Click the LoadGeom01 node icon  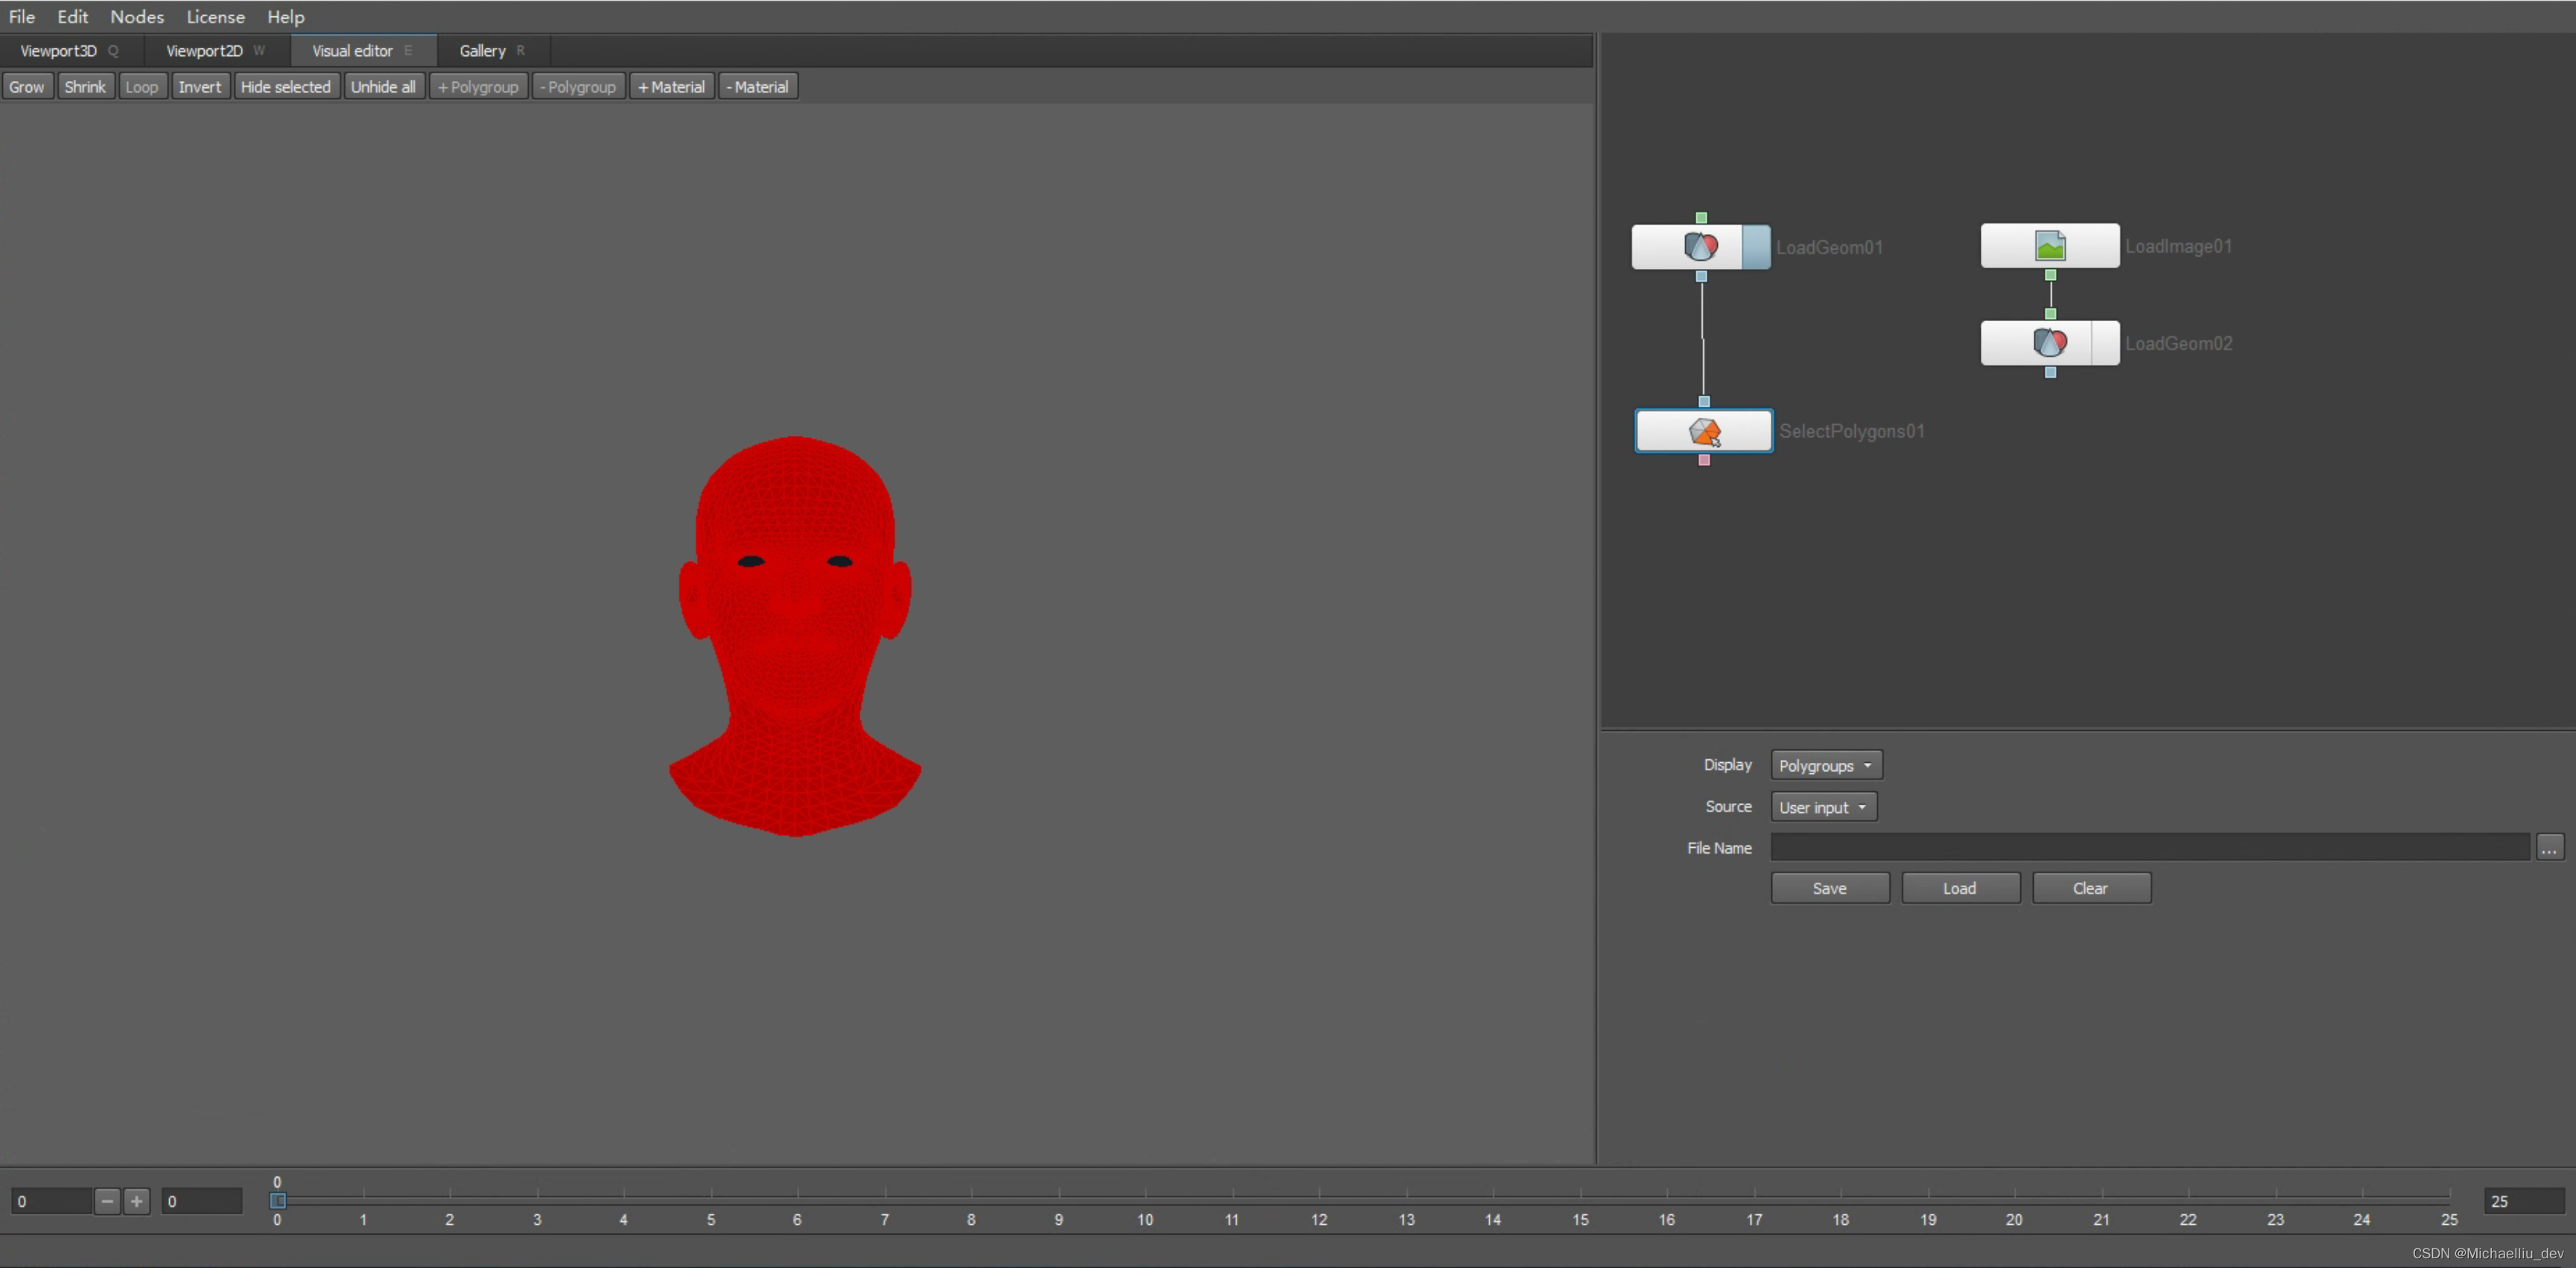[x=1701, y=247]
